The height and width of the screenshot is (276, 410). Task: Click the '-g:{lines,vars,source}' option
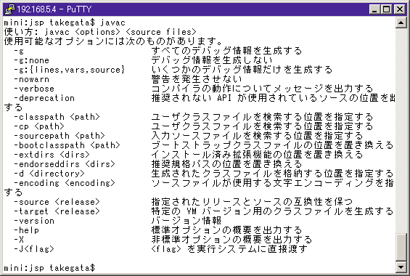point(70,70)
